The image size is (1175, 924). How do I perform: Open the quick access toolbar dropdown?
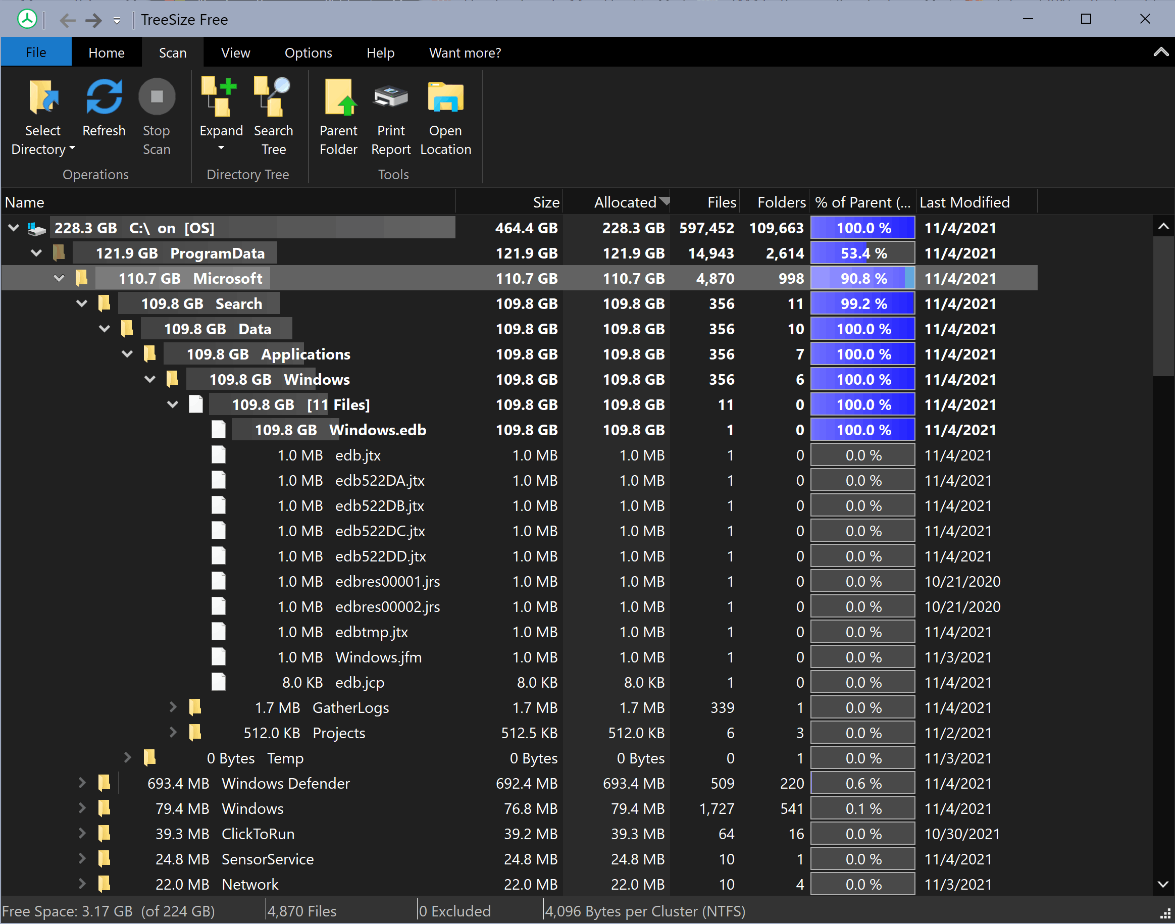point(117,21)
